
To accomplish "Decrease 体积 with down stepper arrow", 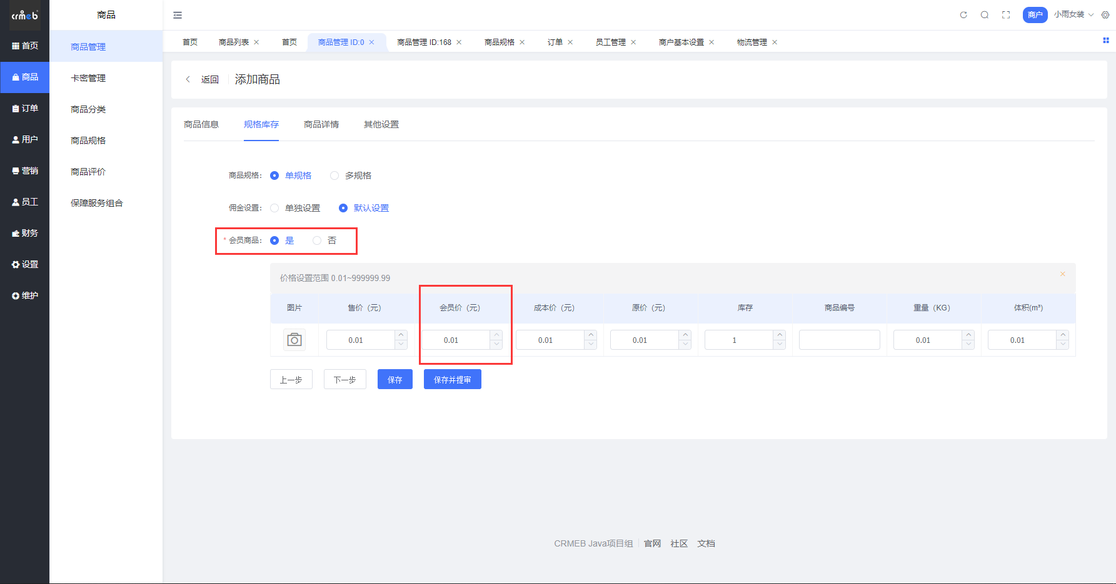I will (x=1063, y=345).
